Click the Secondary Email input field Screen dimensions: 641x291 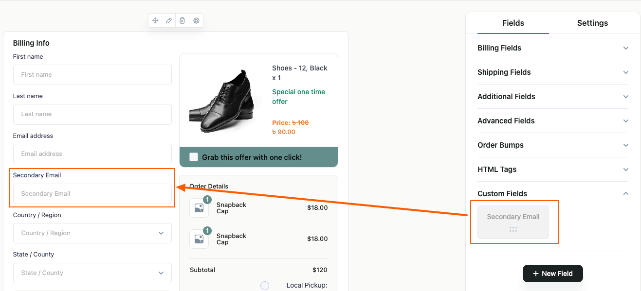coord(92,194)
